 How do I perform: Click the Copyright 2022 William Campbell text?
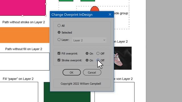click(81, 84)
